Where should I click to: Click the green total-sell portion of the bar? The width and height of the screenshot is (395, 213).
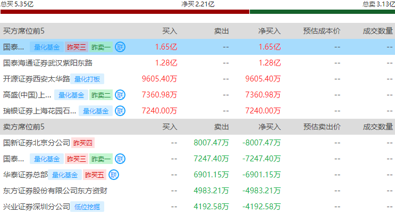323,12
